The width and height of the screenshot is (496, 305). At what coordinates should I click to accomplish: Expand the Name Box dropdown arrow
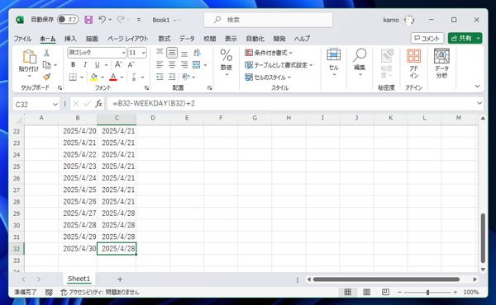coord(55,104)
